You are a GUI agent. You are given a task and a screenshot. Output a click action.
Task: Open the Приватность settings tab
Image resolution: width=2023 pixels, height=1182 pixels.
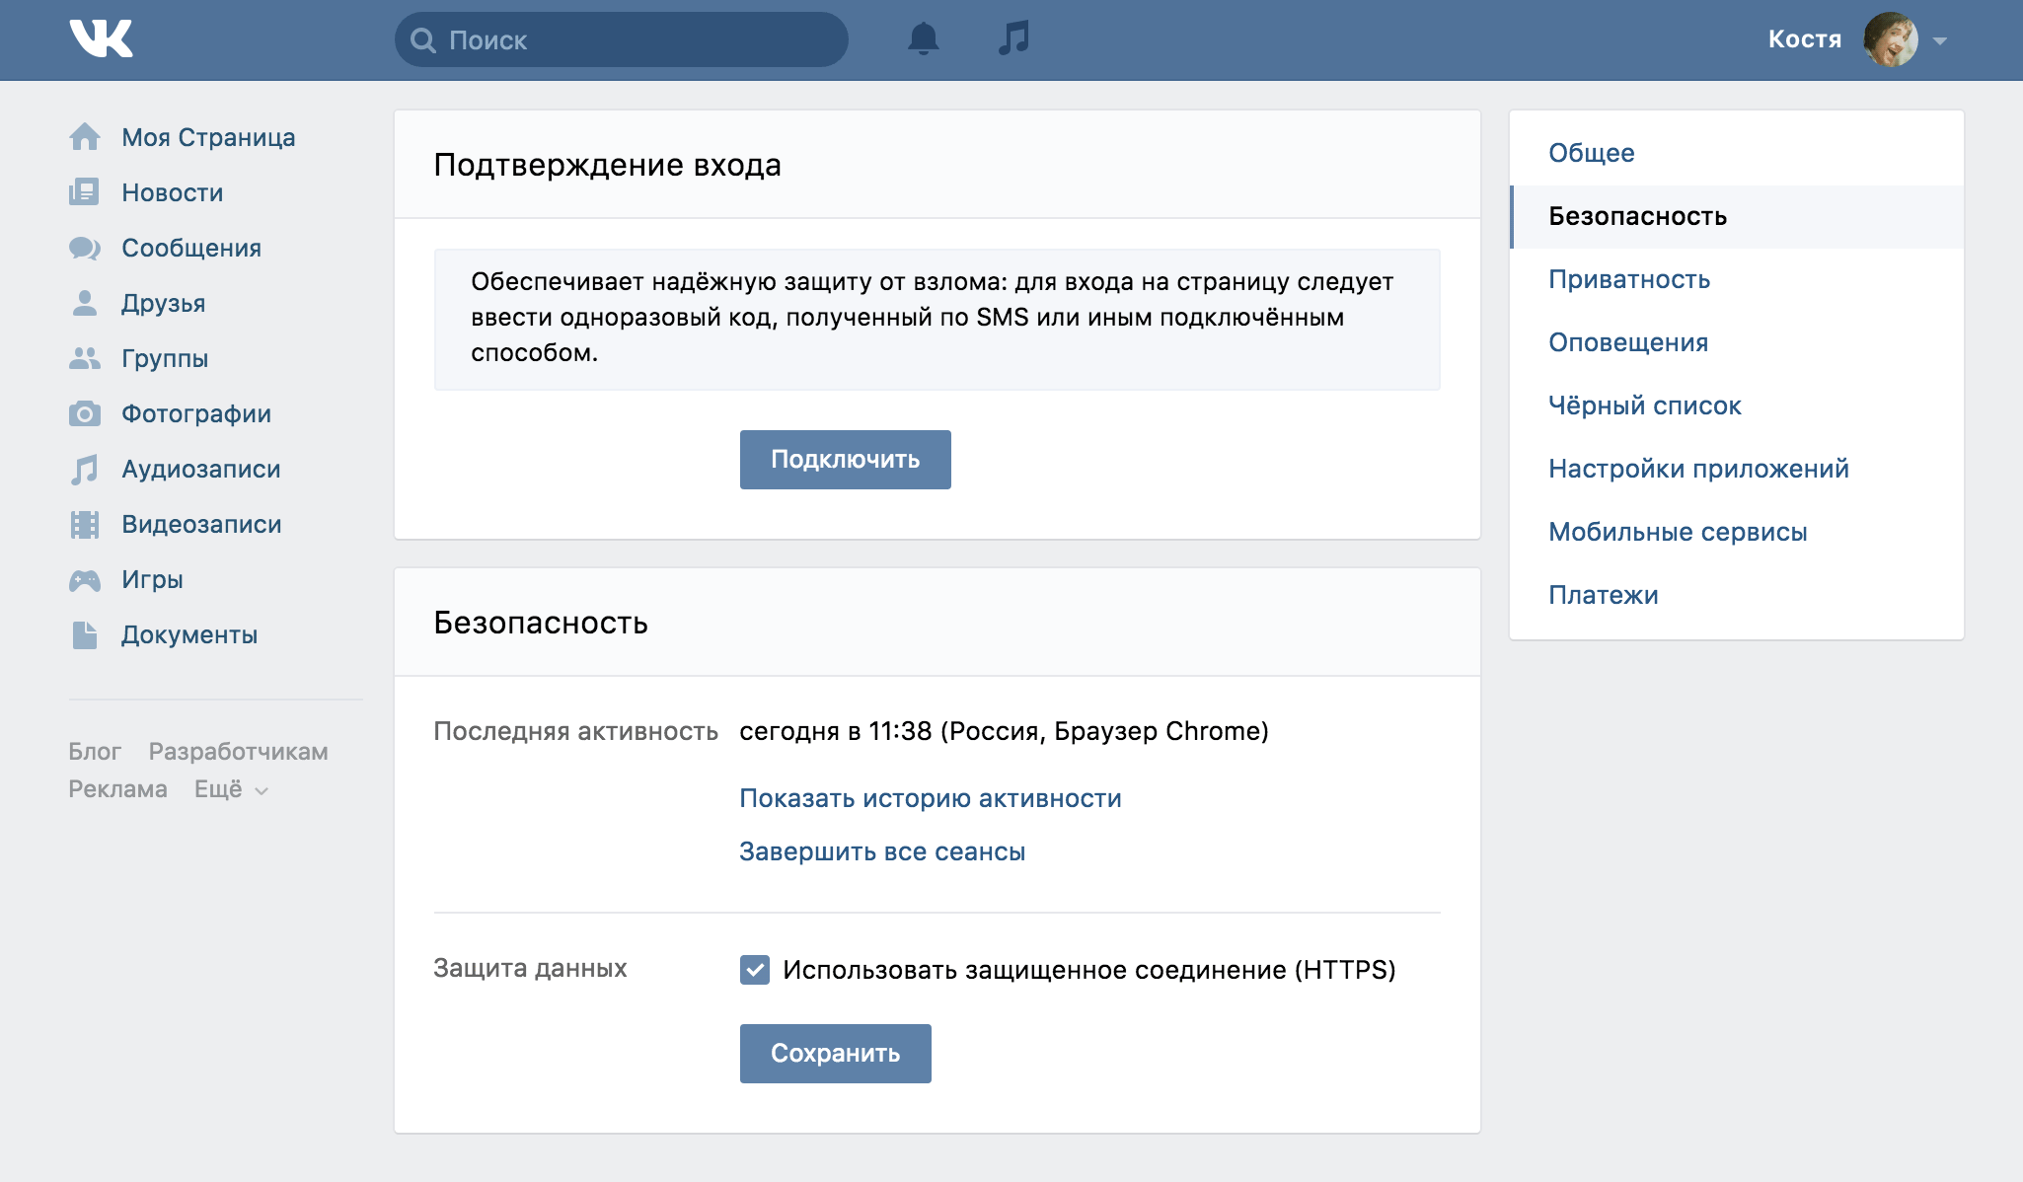coord(1737,279)
